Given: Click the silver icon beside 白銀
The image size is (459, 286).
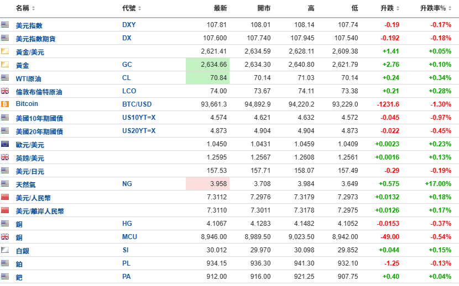Looking at the screenshot, I should (x=5, y=250).
